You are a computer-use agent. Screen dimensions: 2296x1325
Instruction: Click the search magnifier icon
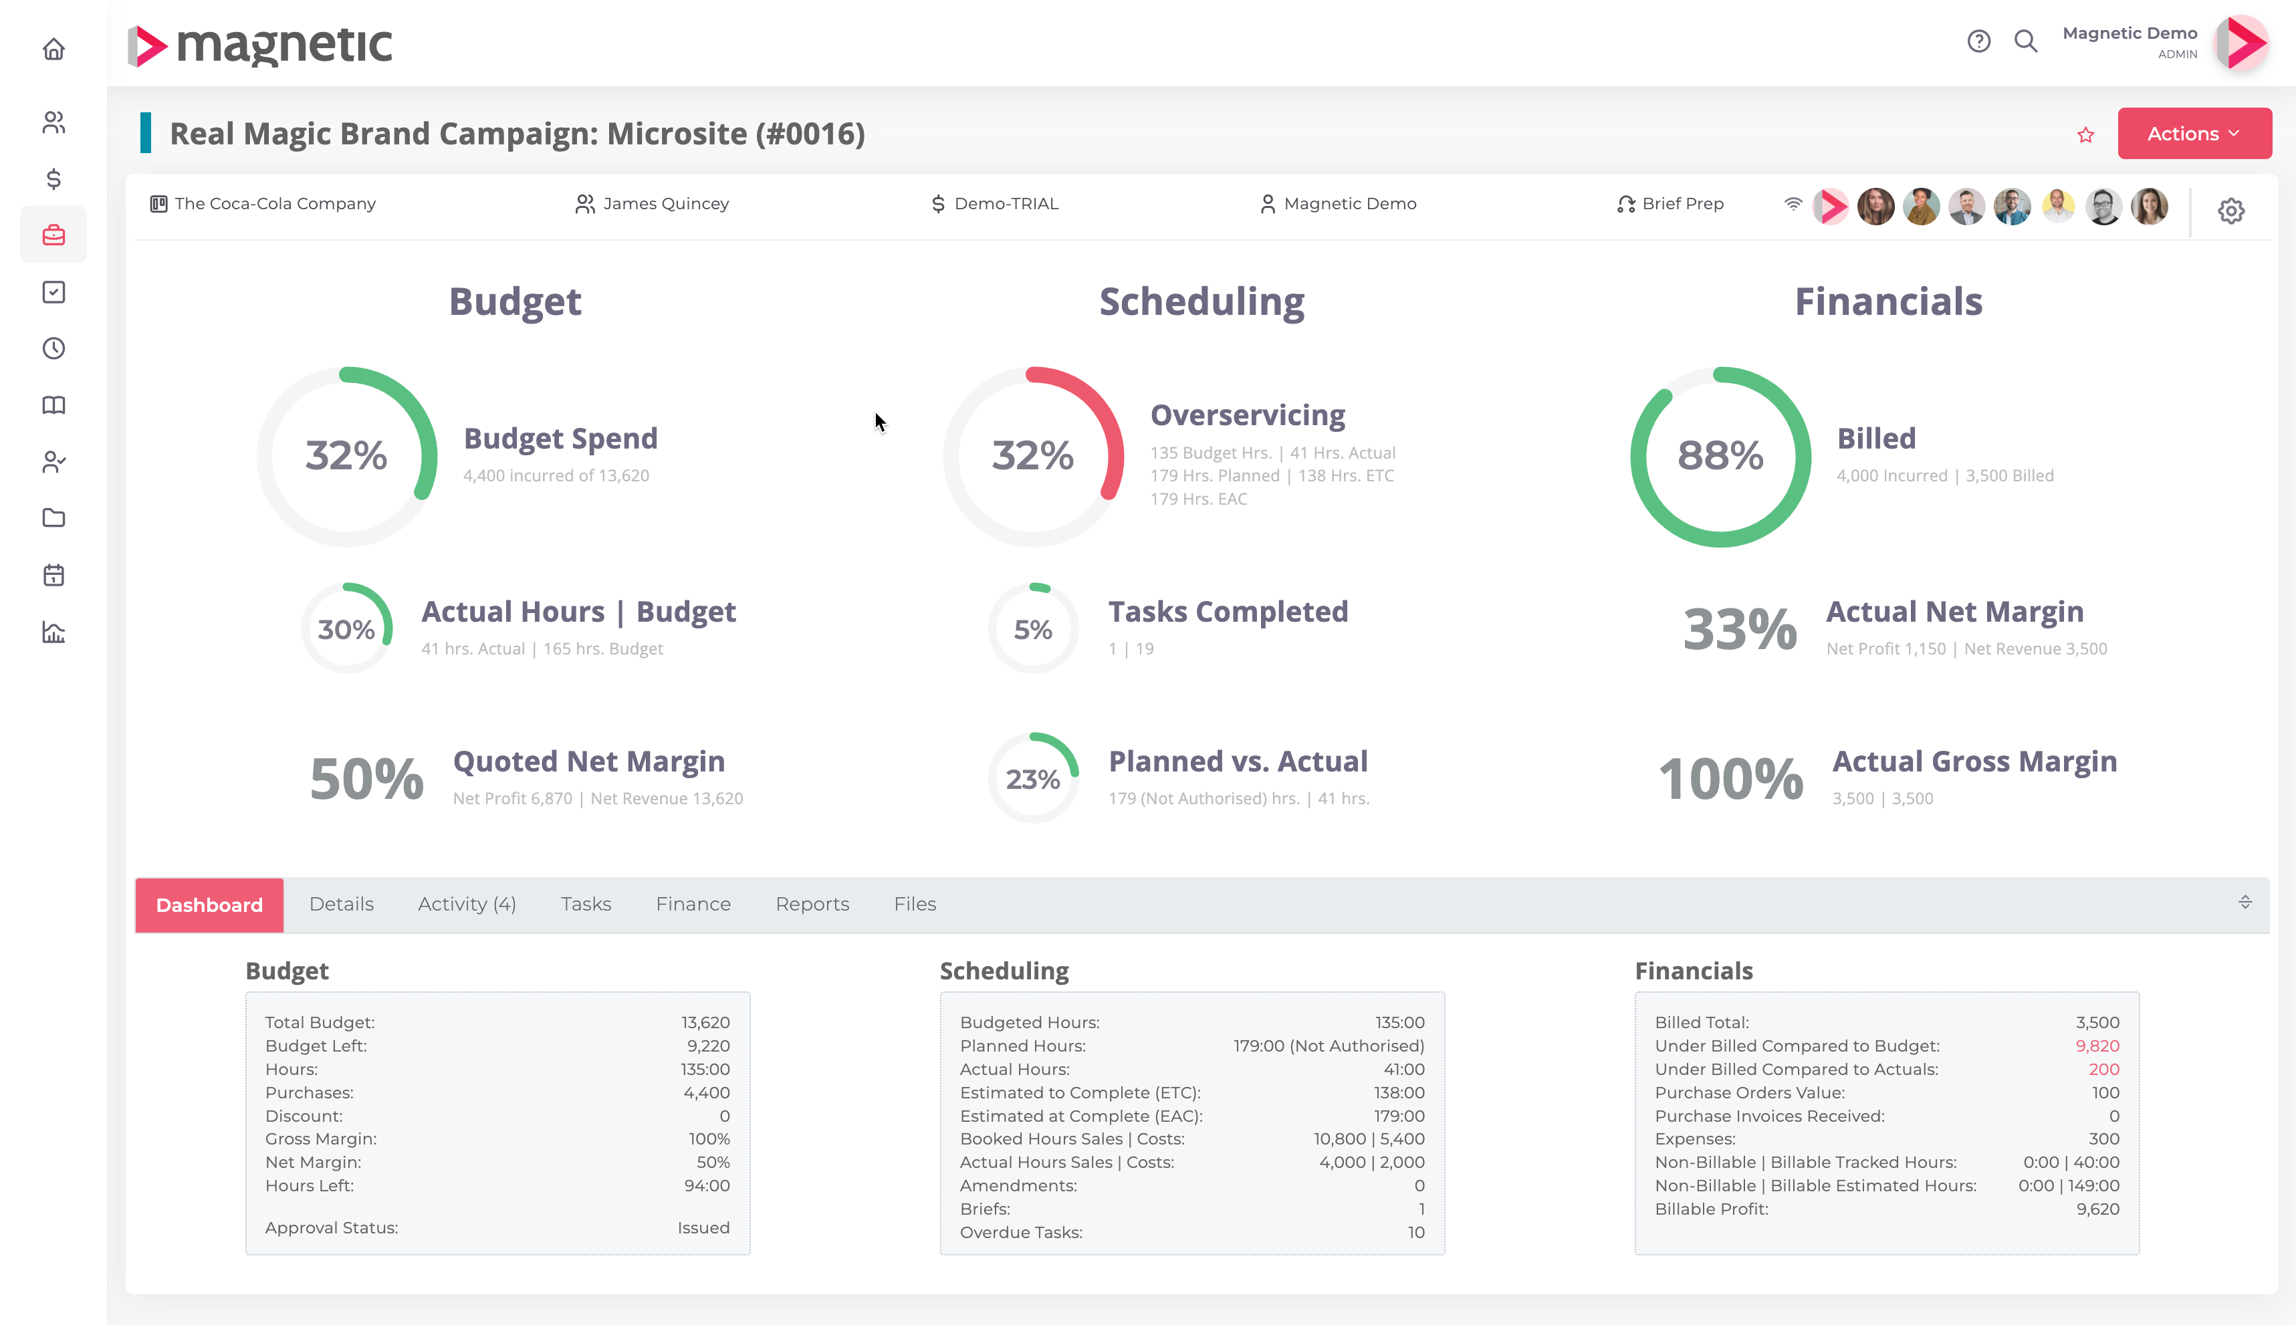[x=2025, y=41]
